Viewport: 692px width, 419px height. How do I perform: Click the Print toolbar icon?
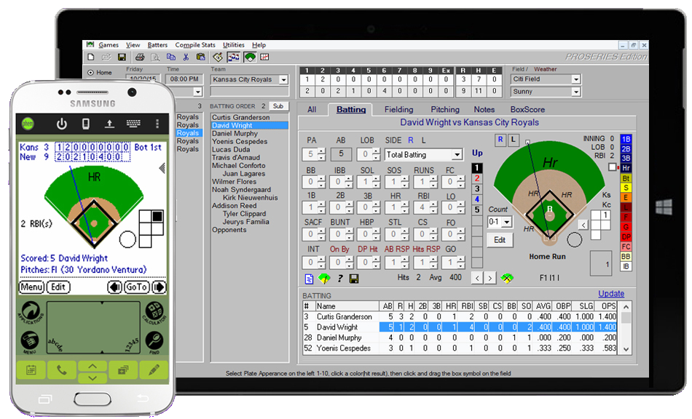click(140, 57)
